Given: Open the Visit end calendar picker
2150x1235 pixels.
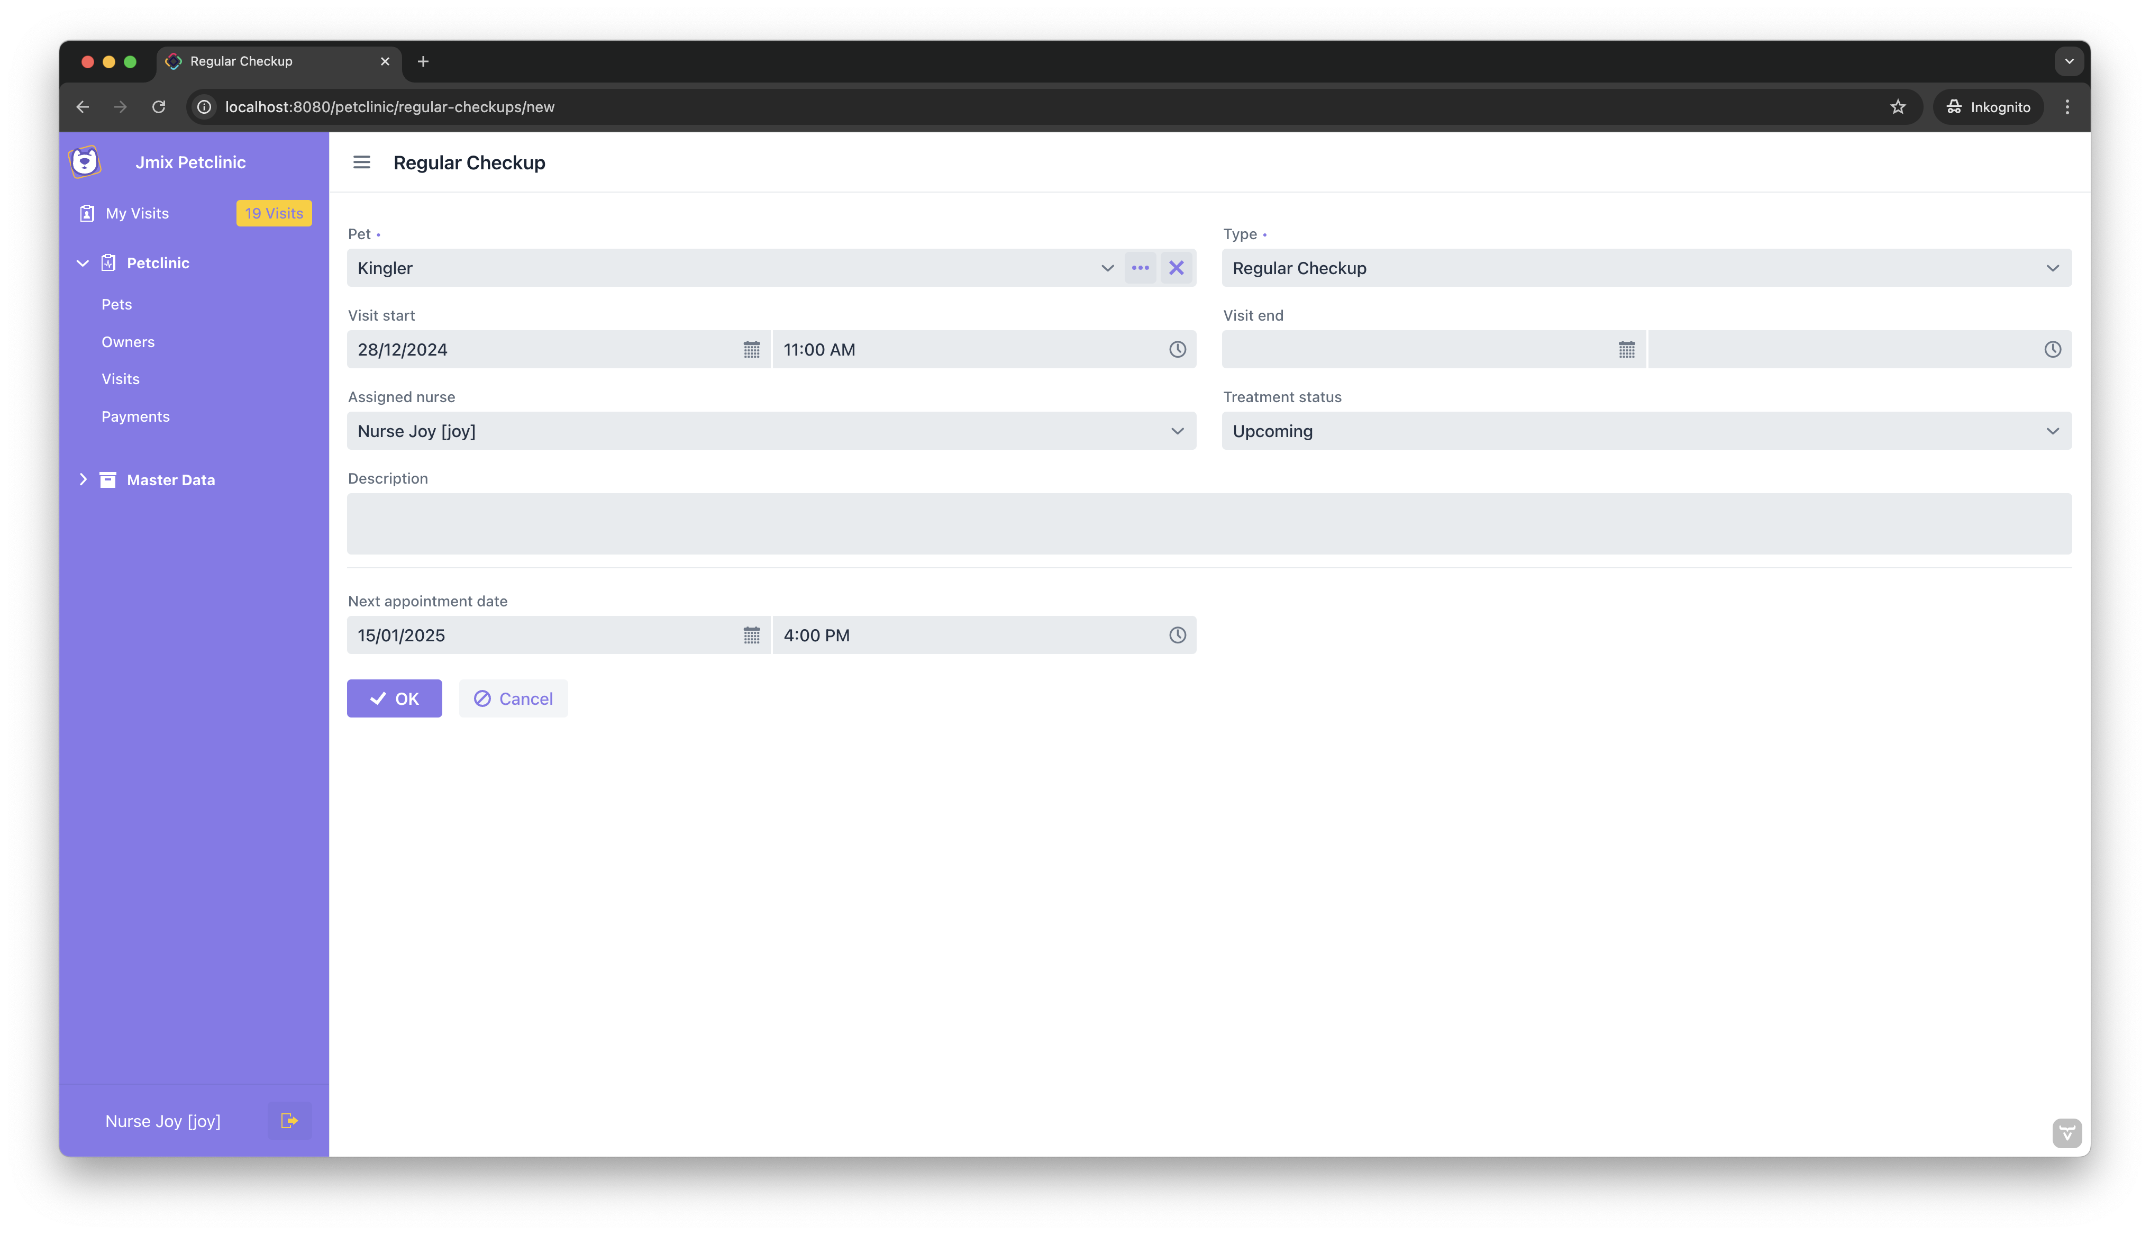Looking at the screenshot, I should click(x=1626, y=349).
